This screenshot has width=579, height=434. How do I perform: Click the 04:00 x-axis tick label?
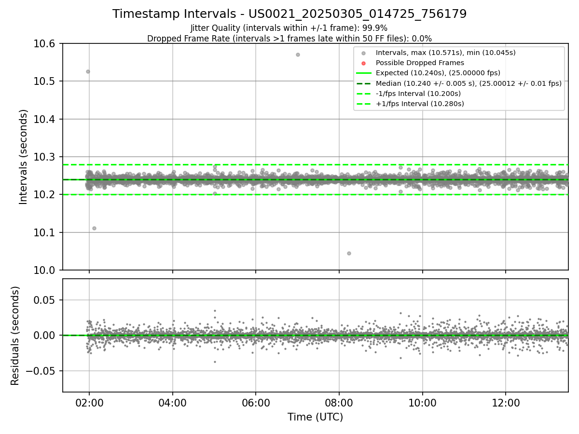coord(172,404)
